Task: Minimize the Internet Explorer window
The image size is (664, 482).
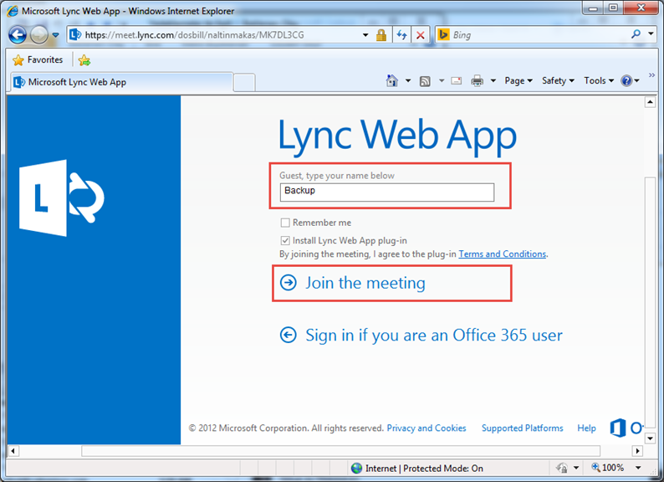Action: [x=593, y=8]
